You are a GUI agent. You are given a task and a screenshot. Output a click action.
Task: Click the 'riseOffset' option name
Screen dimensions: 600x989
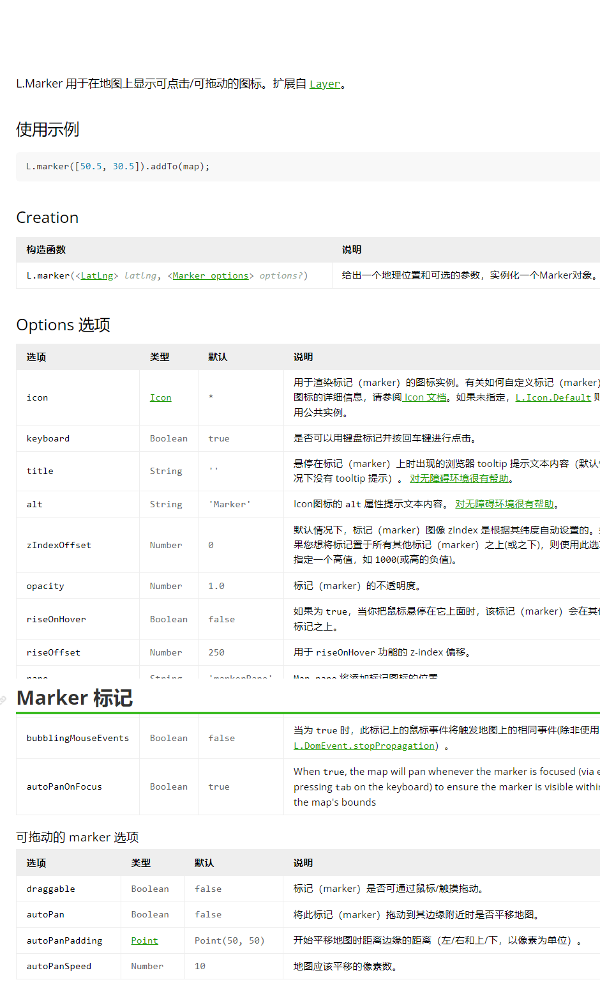point(54,652)
